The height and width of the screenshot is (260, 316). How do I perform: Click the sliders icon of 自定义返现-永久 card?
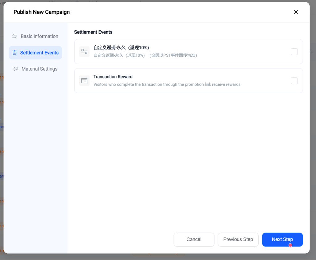(84, 52)
